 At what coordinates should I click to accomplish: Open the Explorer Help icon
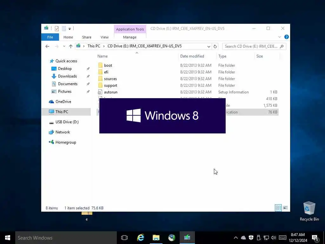(287, 37)
